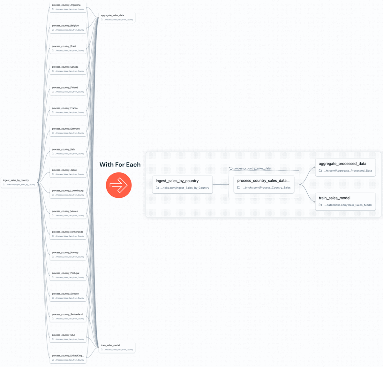Click the for-each loop icon above process_country_sales_data

pyautogui.click(x=231, y=168)
